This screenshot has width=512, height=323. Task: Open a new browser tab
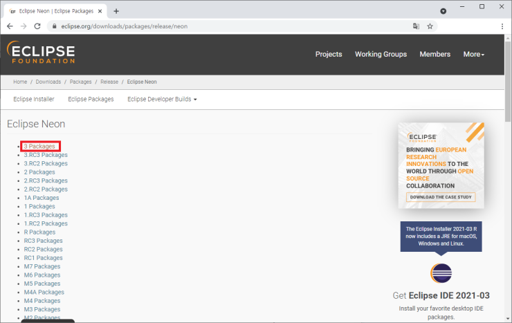click(x=116, y=10)
